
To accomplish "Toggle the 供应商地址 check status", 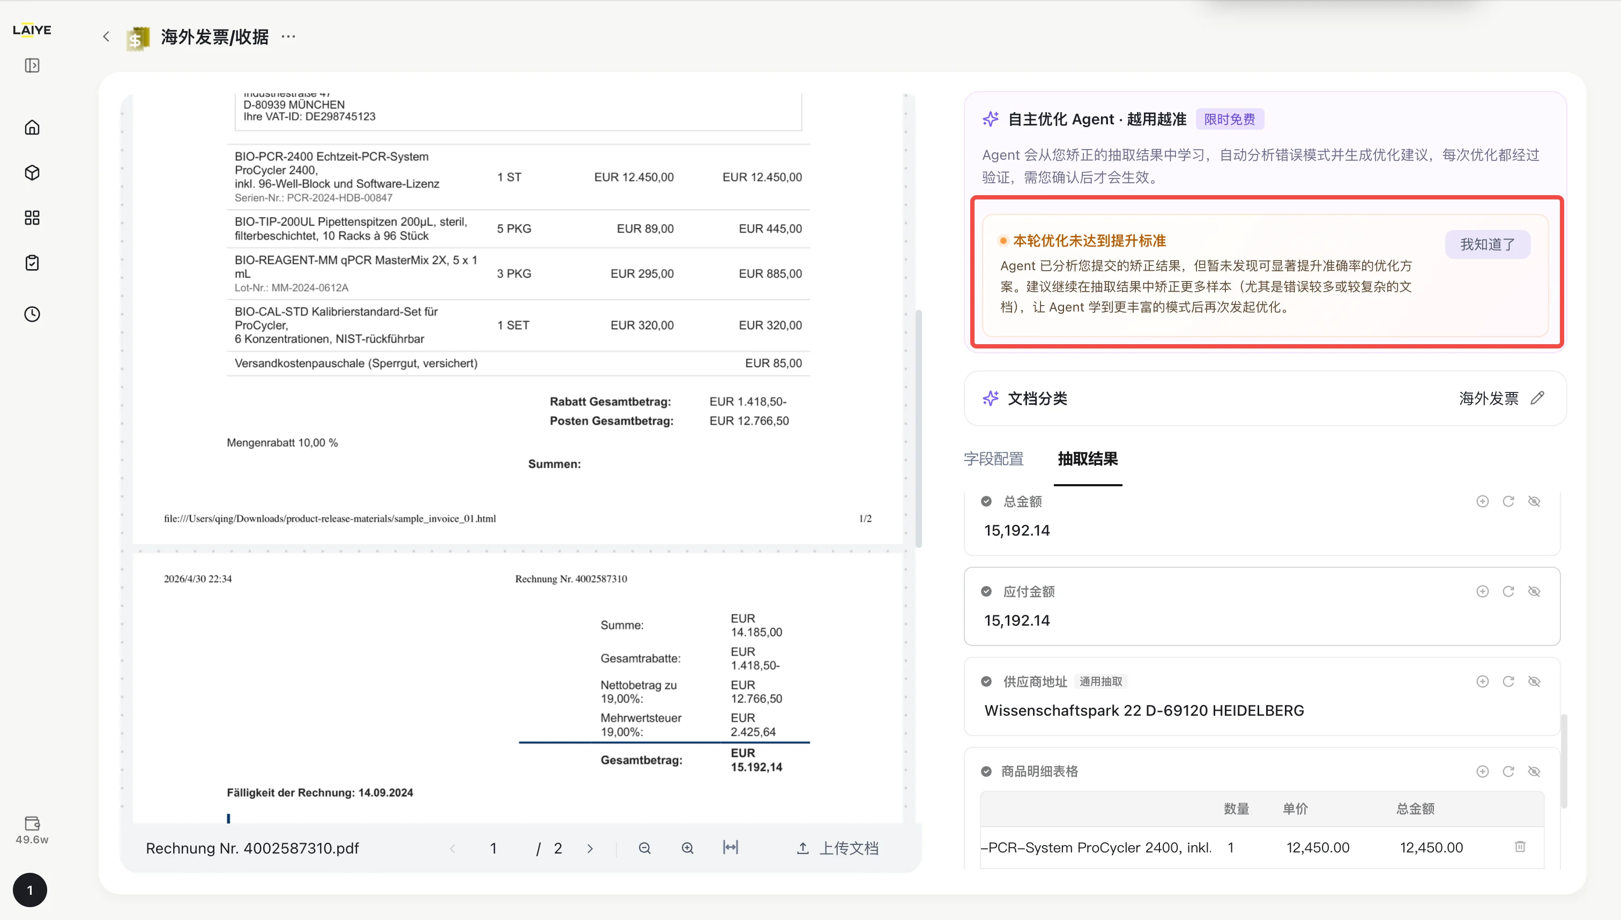I will (985, 681).
